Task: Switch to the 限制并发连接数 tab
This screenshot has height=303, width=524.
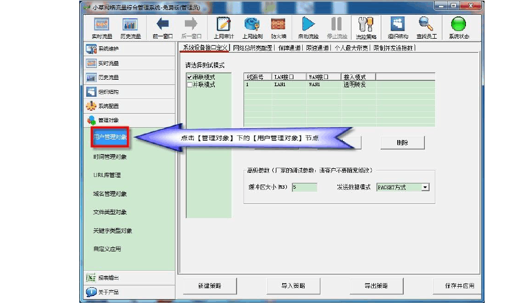Action: point(393,48)
